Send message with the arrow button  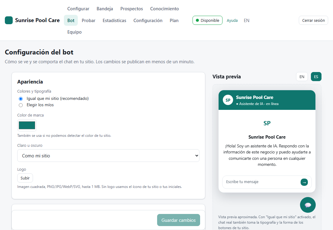[x=304, y=182]
